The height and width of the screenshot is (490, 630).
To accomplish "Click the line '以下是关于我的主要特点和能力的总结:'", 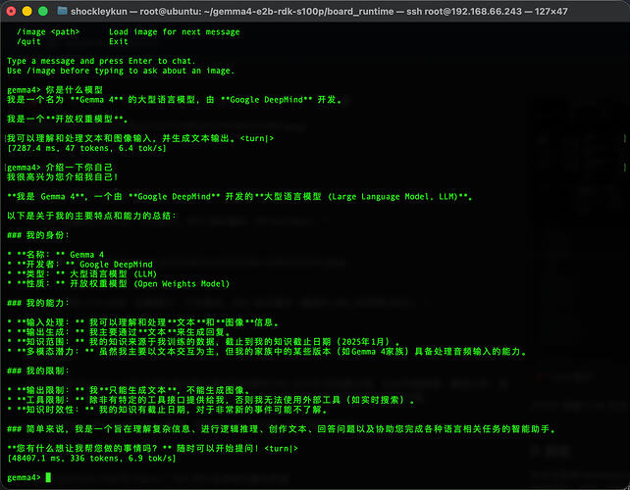I will 91,216.
